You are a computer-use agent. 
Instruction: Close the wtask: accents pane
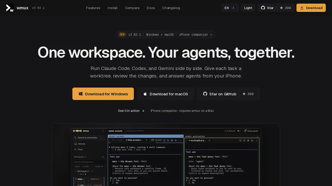181,136
